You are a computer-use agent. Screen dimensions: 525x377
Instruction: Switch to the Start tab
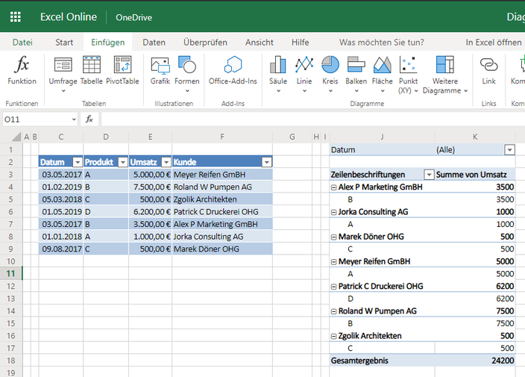[x=64, y=43]
